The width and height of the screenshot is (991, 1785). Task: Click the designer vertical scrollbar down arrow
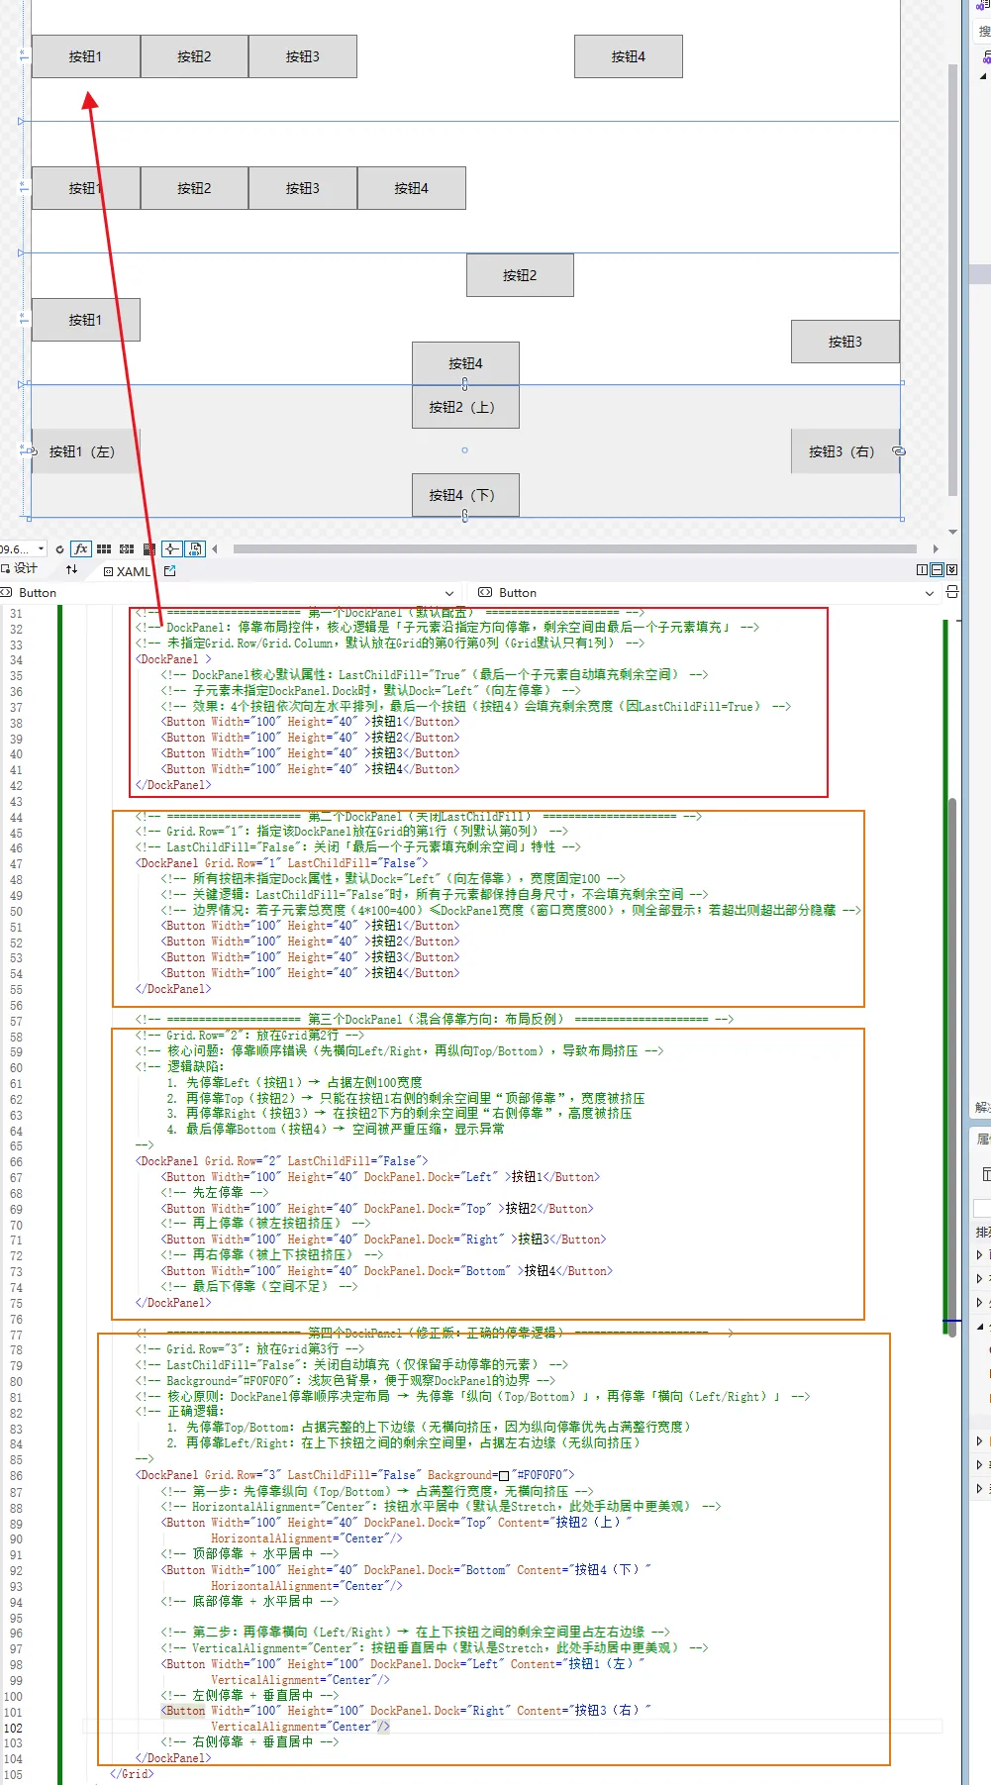[x=952, y=532]
